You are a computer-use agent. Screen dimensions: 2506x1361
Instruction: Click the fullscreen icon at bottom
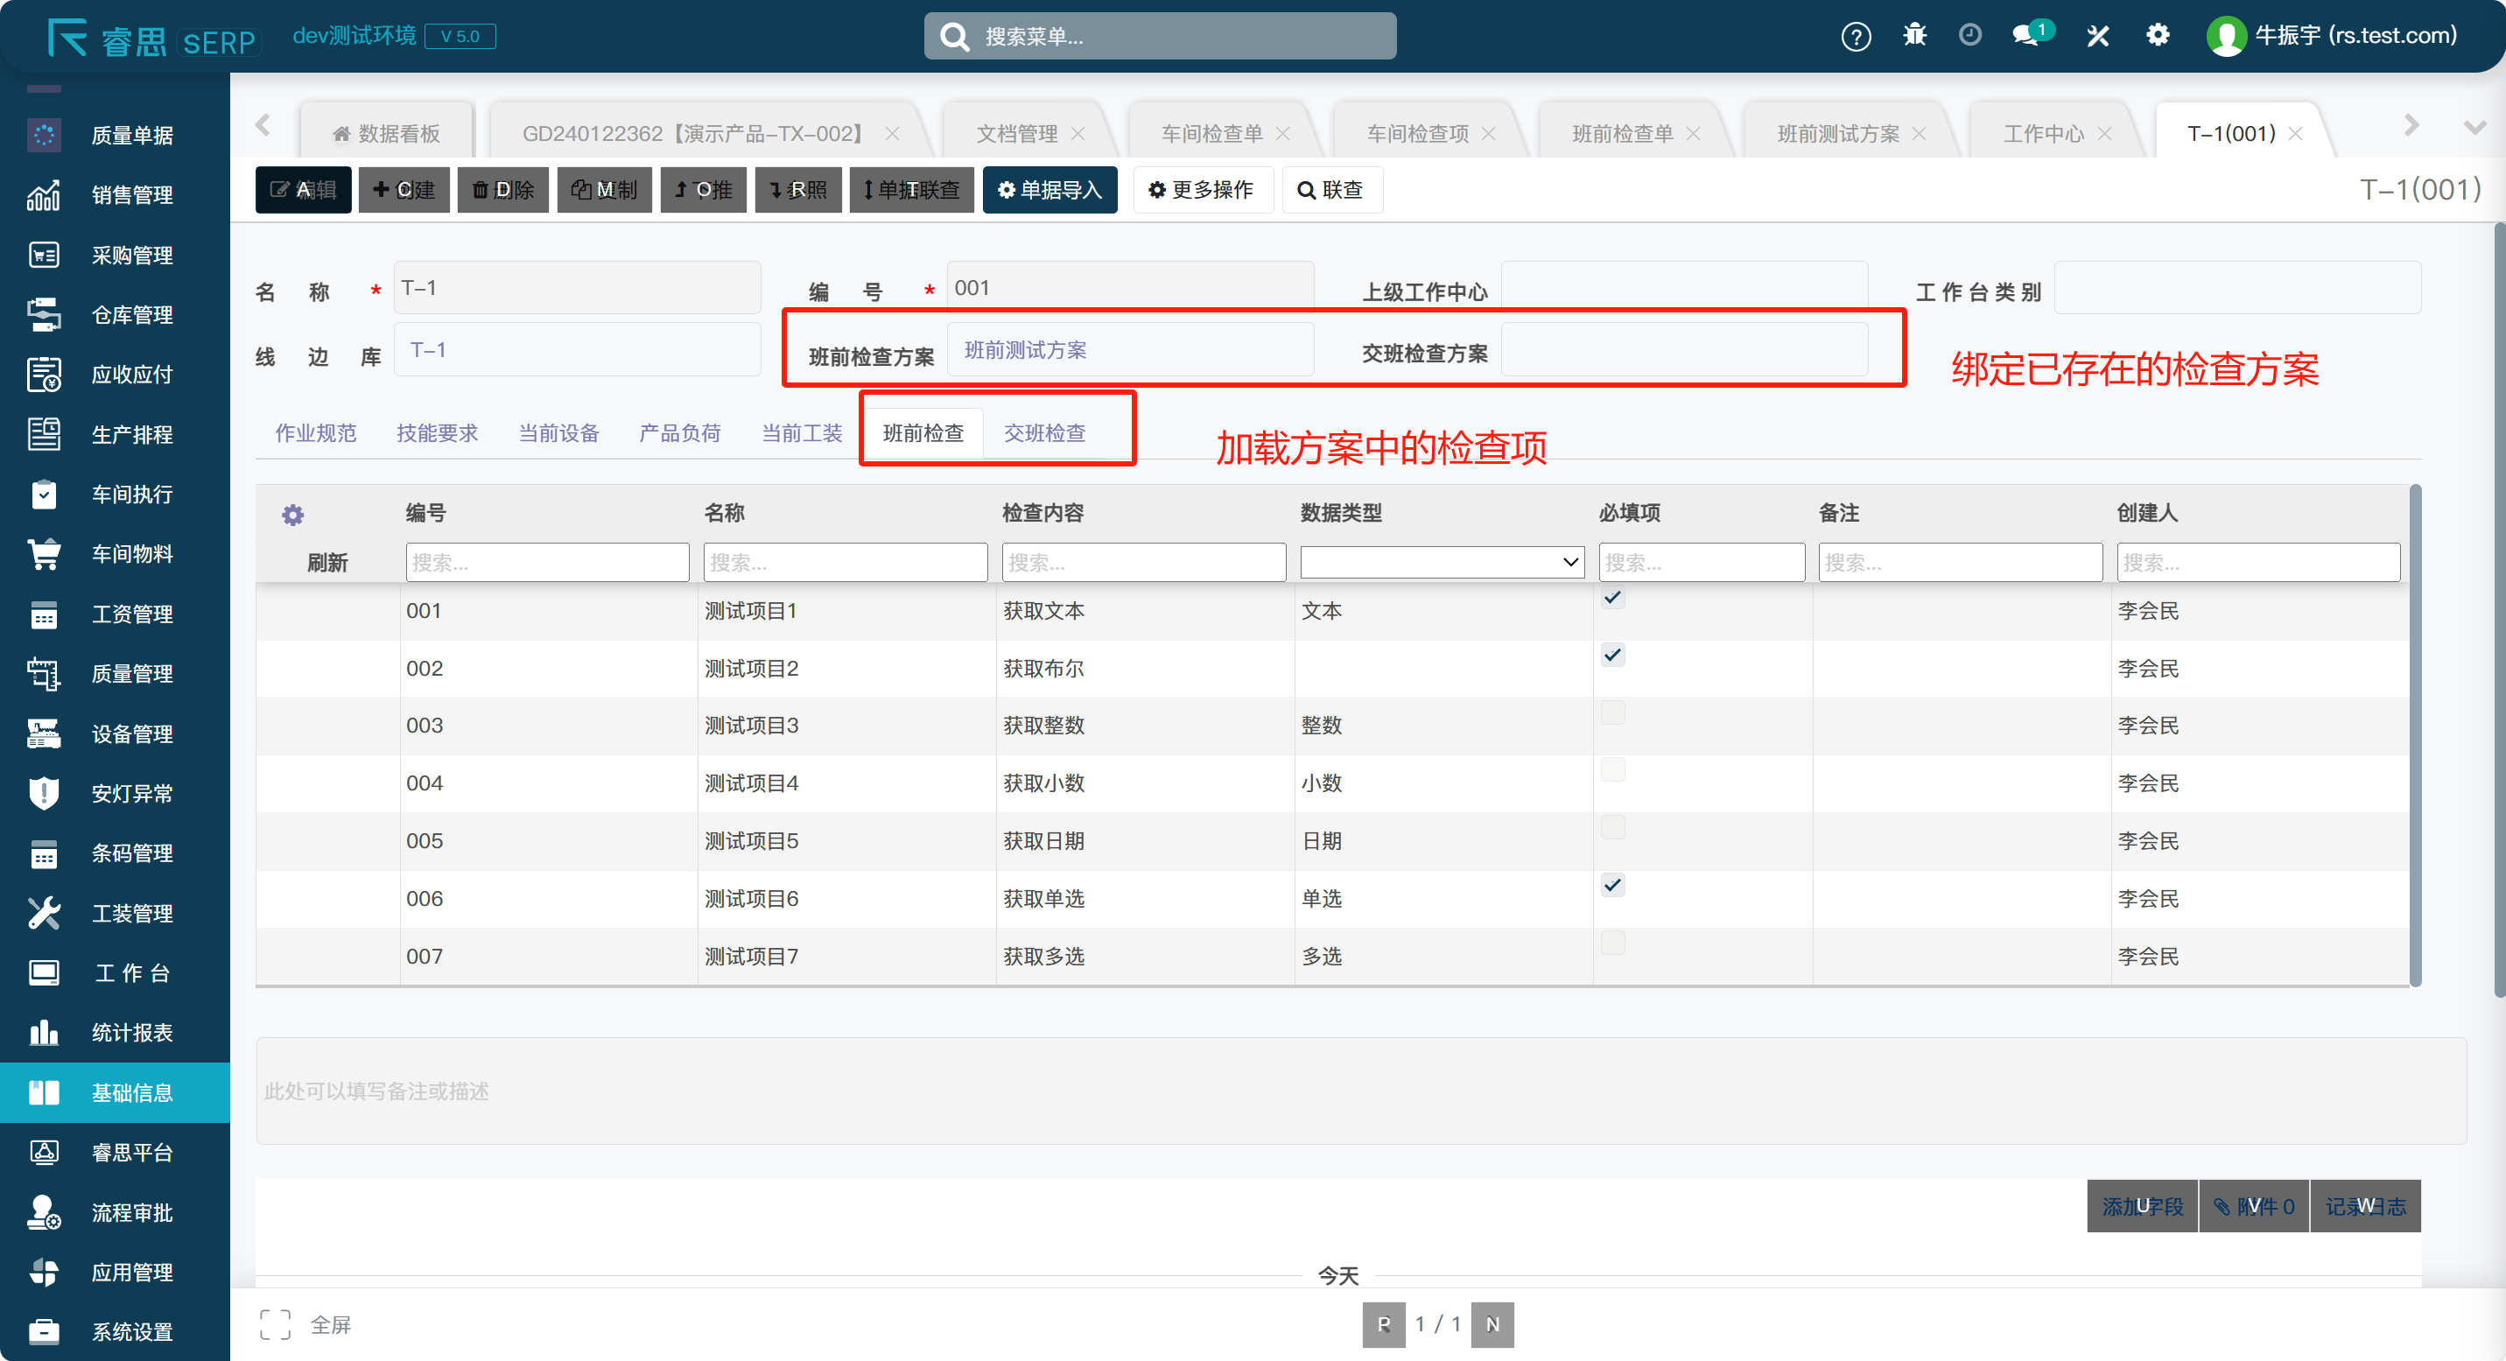click(x=276, y=1324)
